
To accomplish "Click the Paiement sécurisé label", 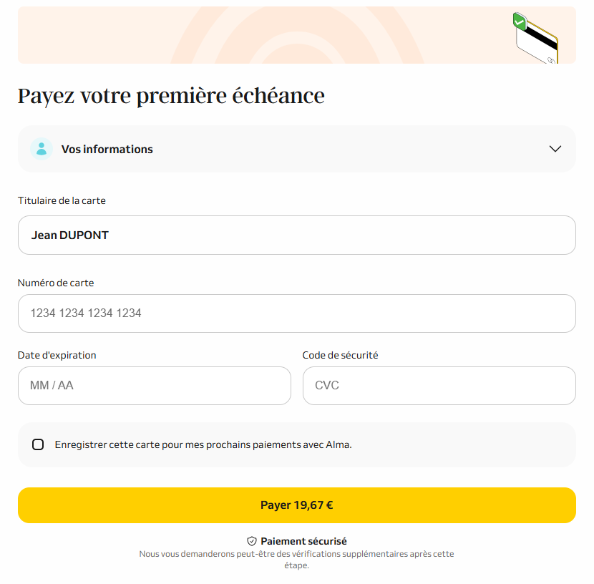I will point(303,541).
